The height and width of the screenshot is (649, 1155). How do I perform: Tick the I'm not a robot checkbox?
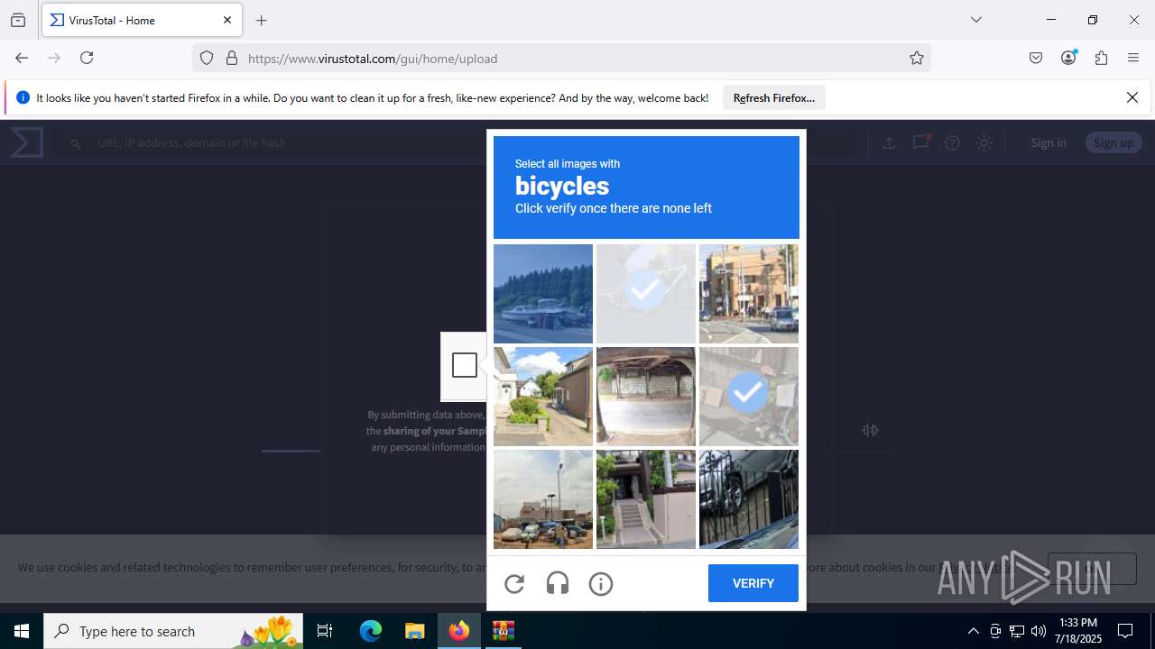(x=465, y=365)
